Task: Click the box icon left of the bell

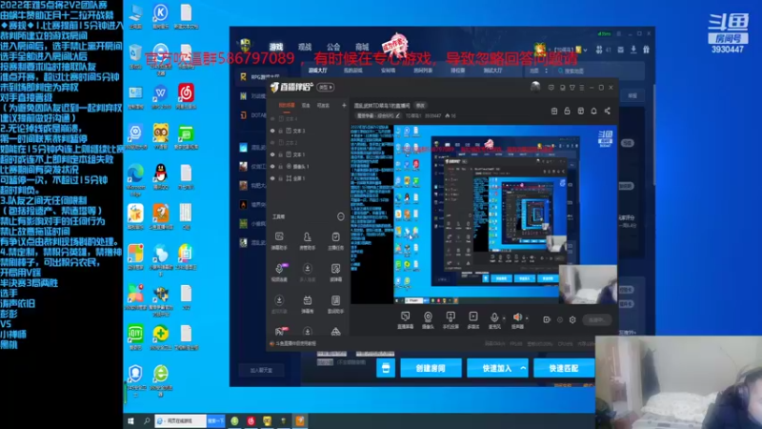Action: tap(581, 111)
